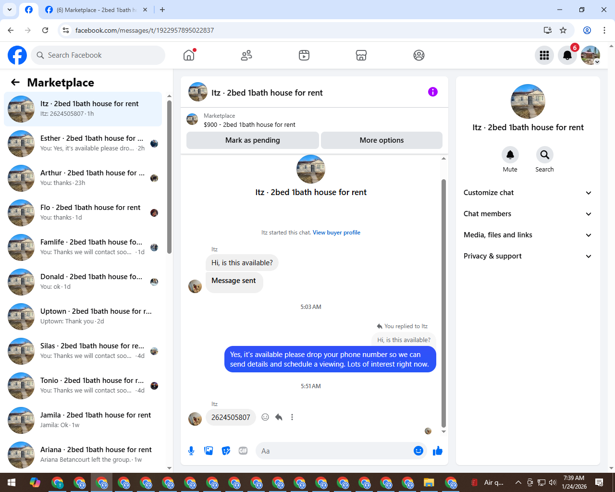This screenshot has width=615, height=492.
Task: Click Mark as pending button
Action: [253, 140]
